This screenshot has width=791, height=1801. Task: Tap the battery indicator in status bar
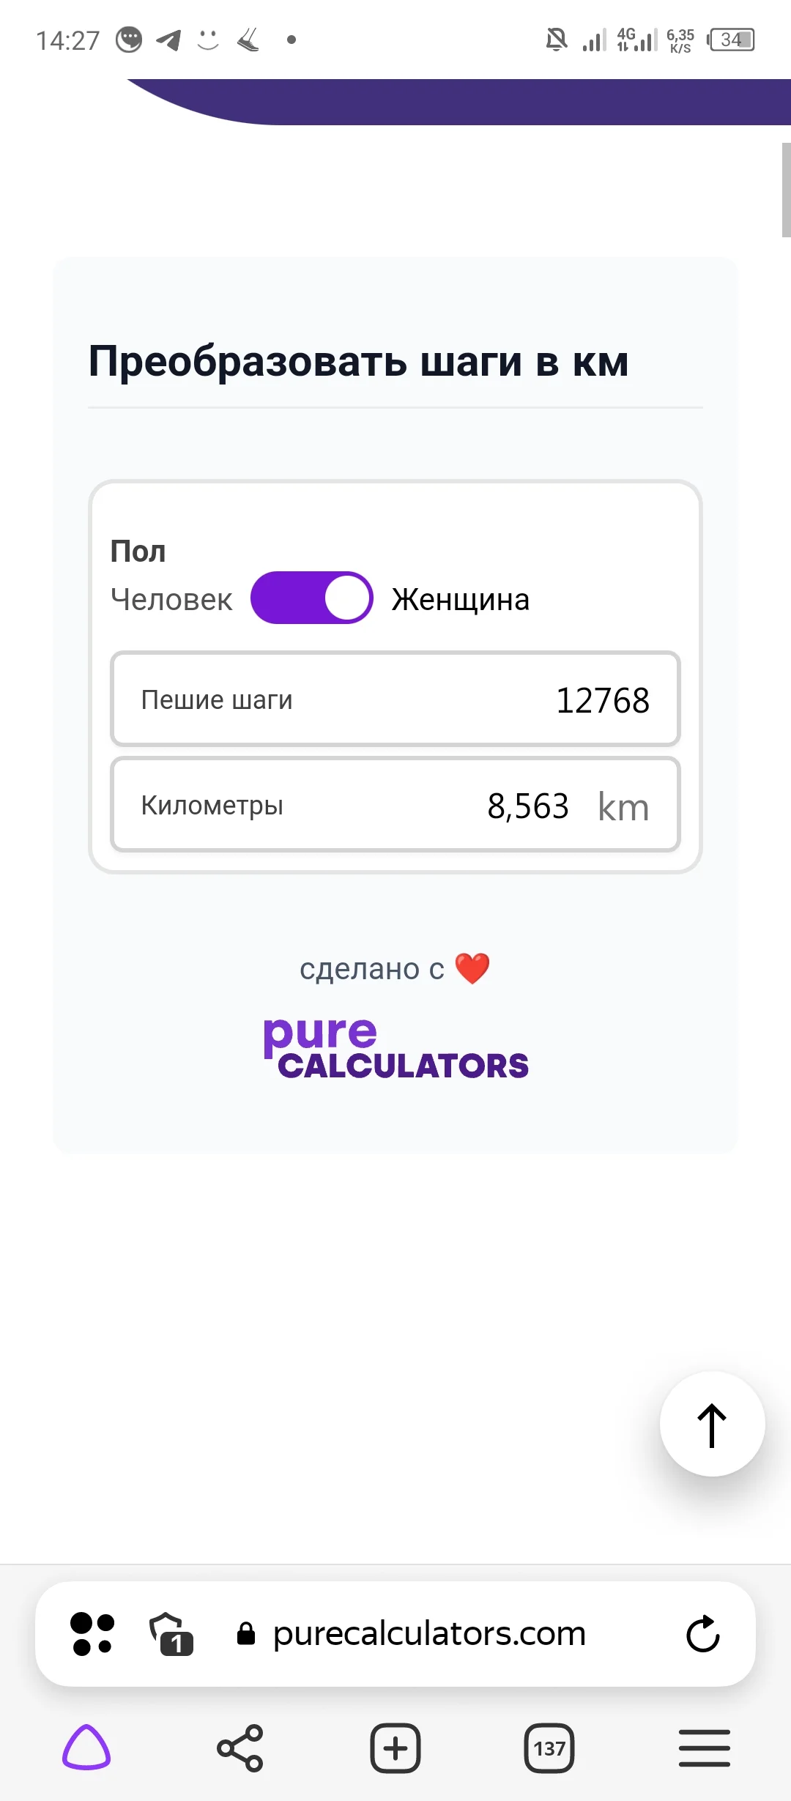(731, 40)
